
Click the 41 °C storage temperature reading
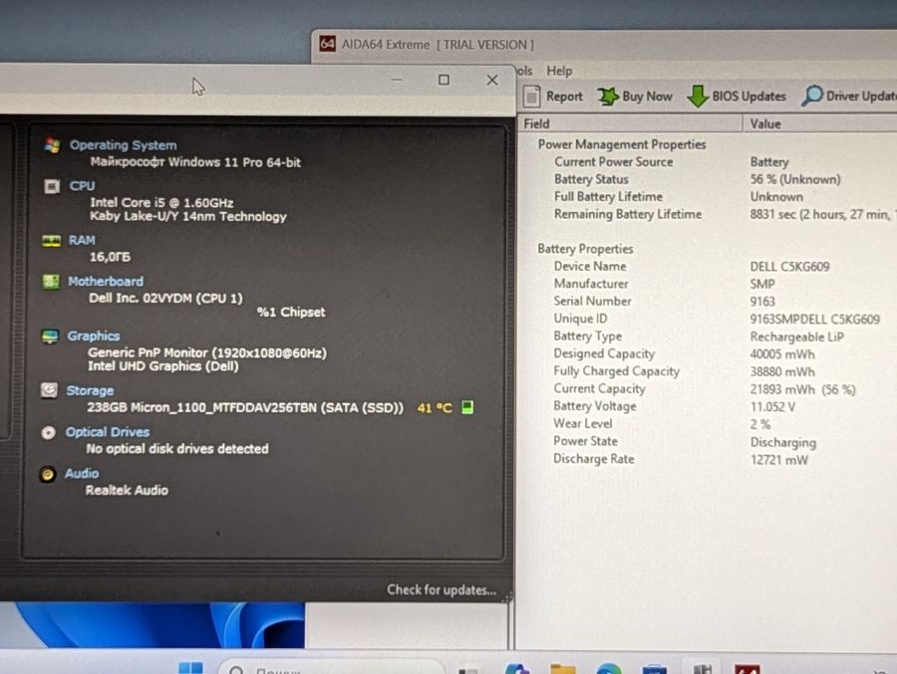435,407
